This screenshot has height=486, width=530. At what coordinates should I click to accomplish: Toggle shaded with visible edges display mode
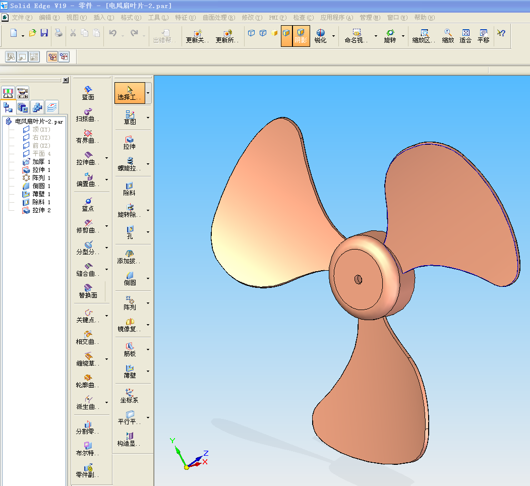click(x=286, y=36)
